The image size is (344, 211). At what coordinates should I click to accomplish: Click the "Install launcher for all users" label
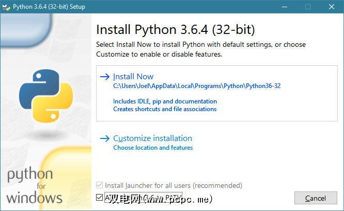(x=174, y=185)
